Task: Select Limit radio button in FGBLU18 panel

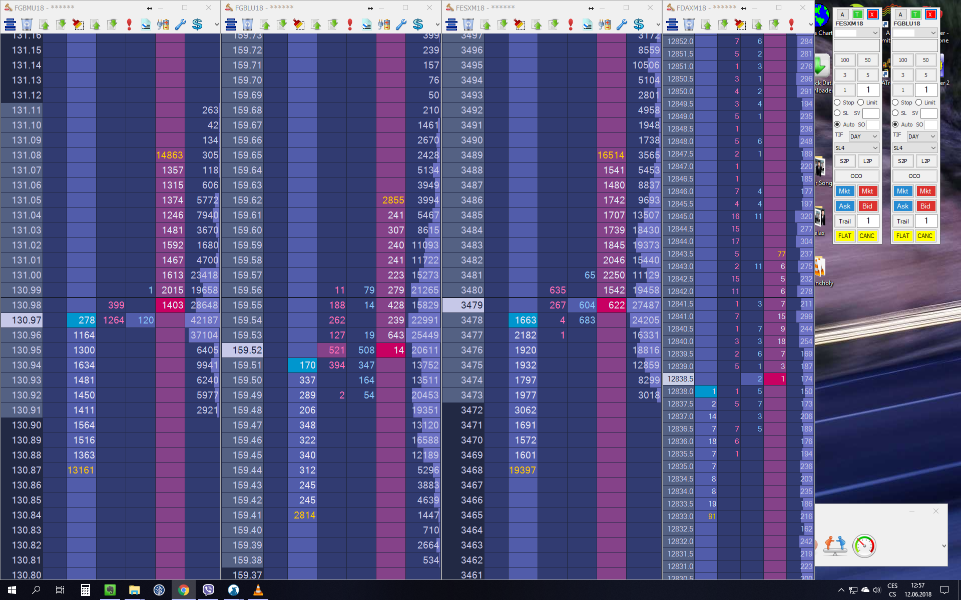Action: pos(919,102)
